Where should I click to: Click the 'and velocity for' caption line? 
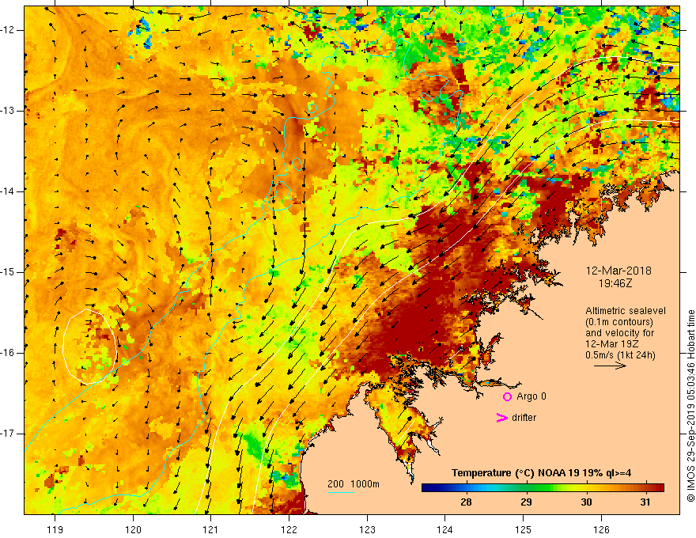tap(619, 333)
